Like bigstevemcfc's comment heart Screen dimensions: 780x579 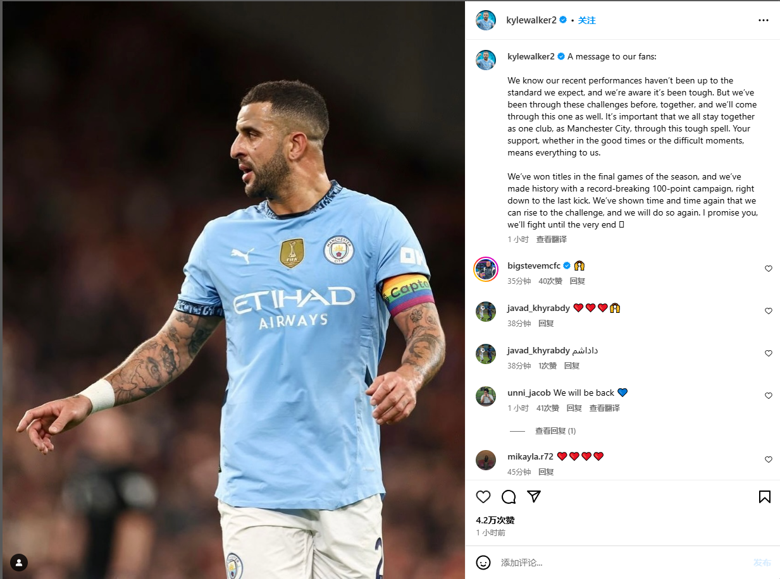tap(769, 269)
